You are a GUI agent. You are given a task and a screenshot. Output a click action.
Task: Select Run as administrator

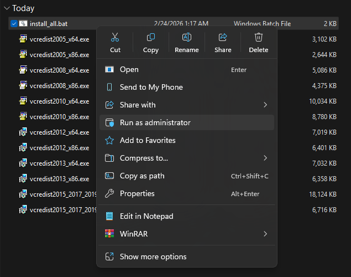click(155, 123)
